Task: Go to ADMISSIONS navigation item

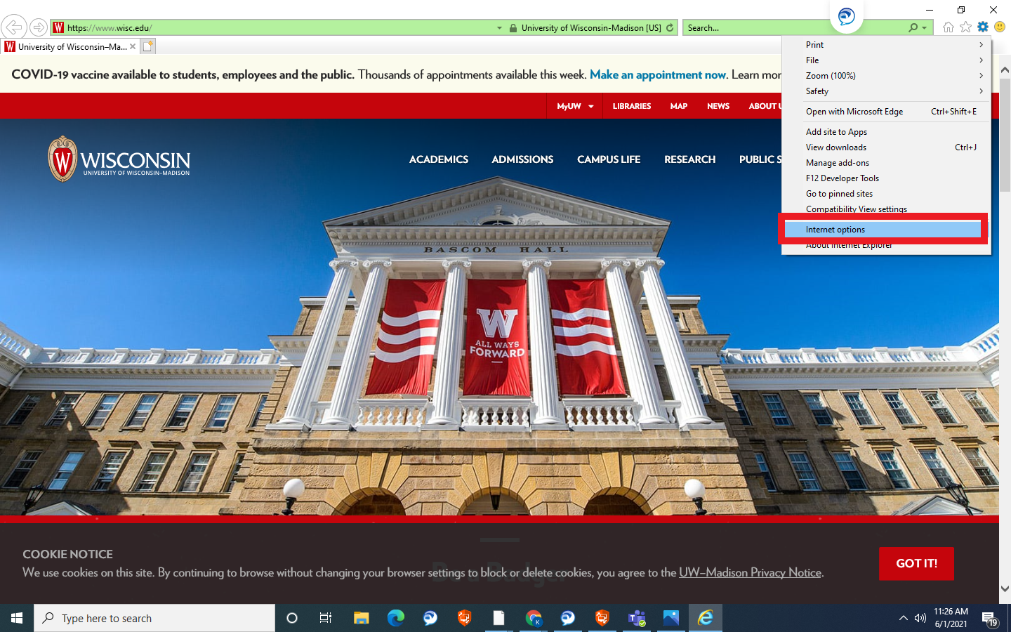Action: 522,159
